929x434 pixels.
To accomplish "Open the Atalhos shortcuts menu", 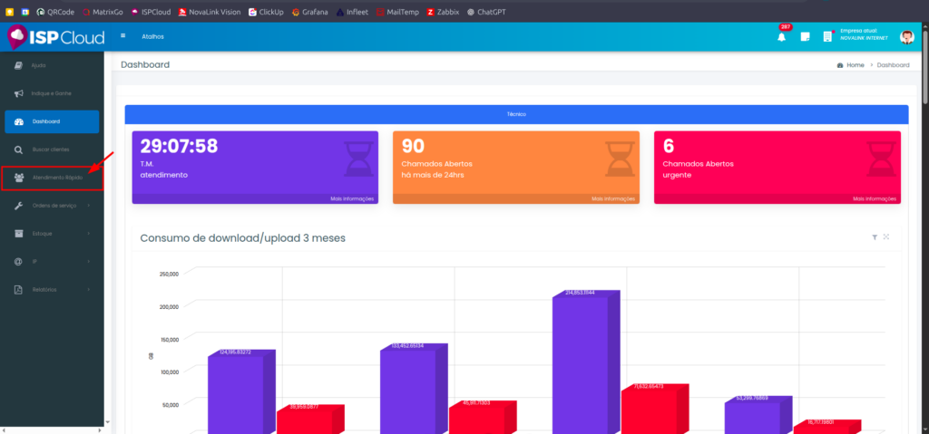I will point(153,36).
